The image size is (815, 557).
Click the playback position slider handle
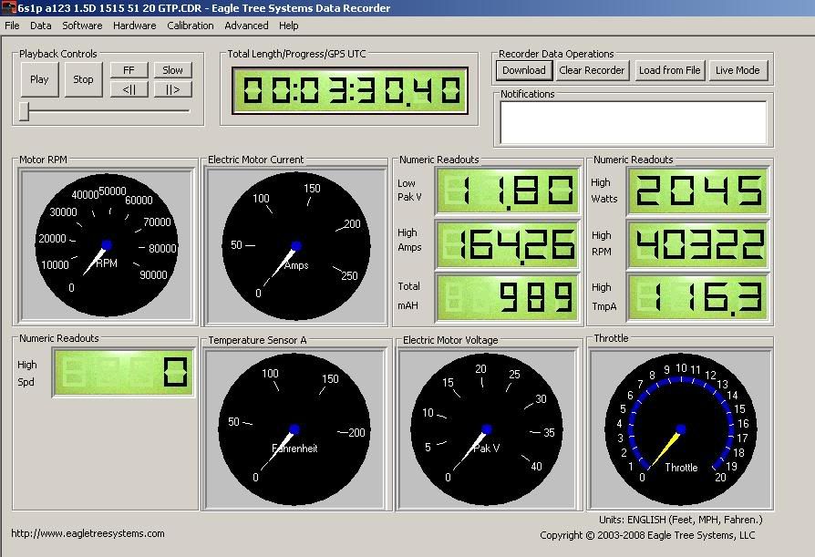point(25,111)
